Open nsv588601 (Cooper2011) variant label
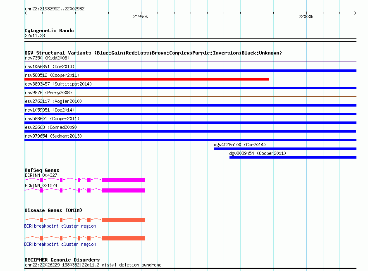 (x=52, y=119)
